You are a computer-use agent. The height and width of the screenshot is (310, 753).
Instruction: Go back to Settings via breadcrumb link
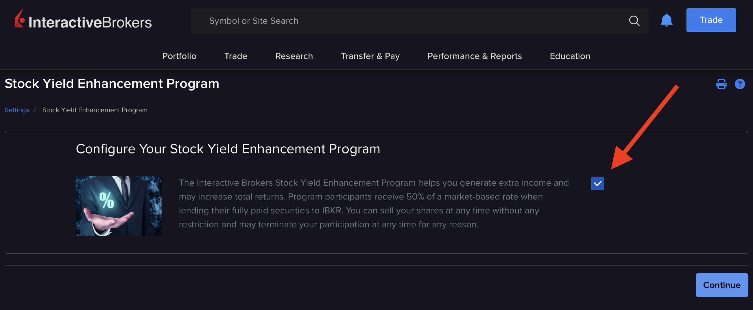[17, 110]
